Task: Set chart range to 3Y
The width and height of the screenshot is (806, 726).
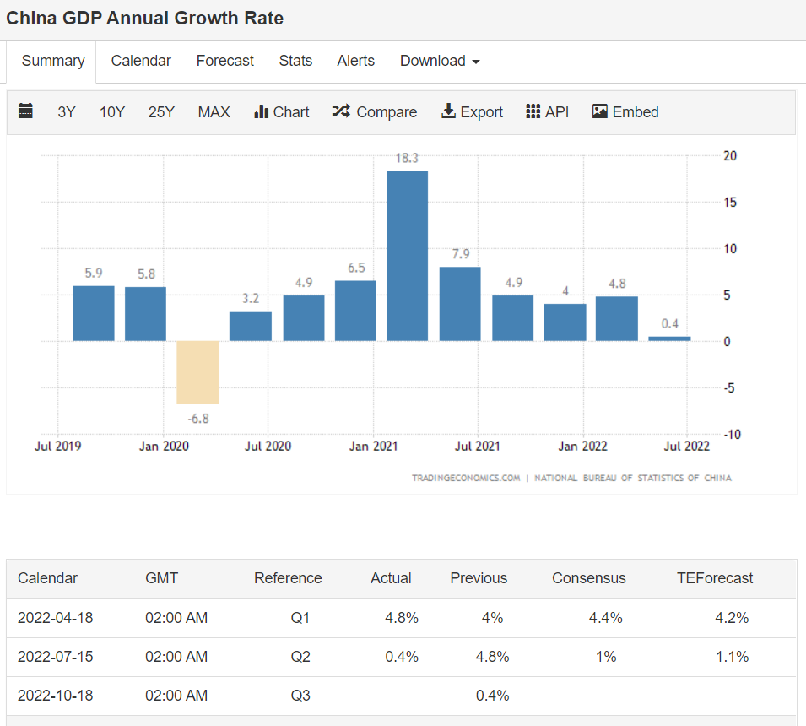Action: (67, 111)
